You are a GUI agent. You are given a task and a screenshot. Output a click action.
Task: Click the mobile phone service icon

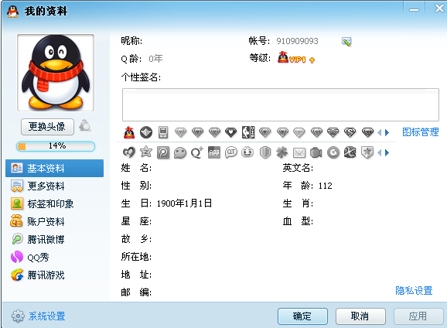pyautogui.click(x=163, y=132)
